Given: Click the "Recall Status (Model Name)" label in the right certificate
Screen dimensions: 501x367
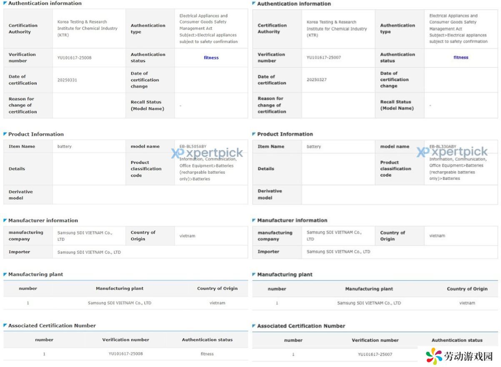Looking at the screenshot, I should [x=397, y=105].
